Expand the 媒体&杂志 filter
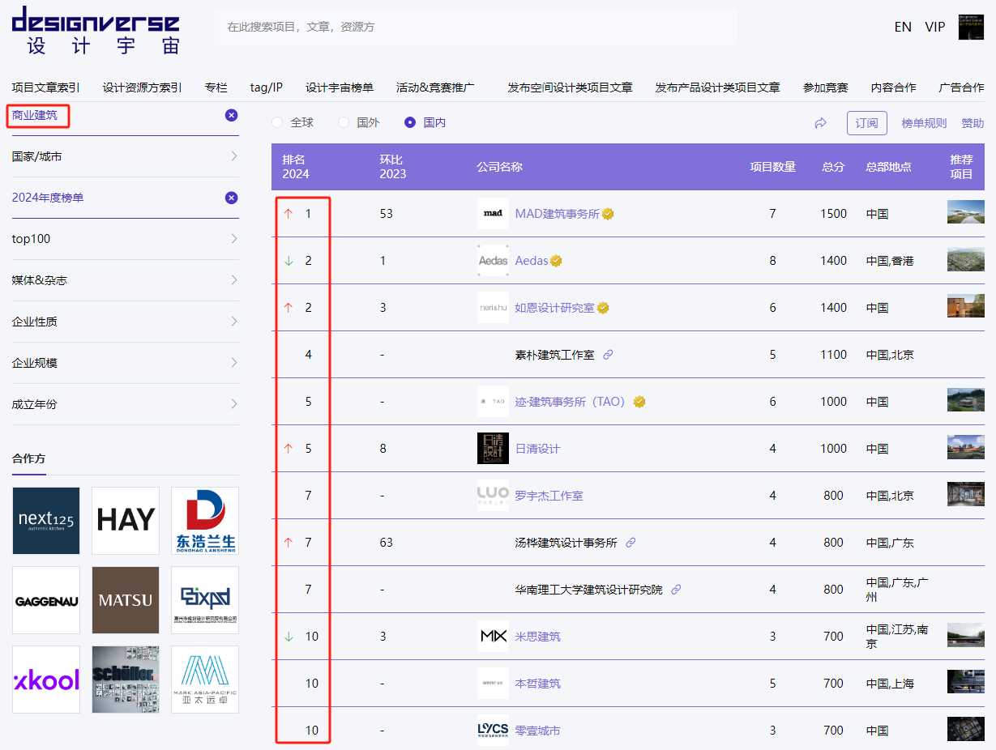This screenshot has height=750, width=996. (125, 280)
